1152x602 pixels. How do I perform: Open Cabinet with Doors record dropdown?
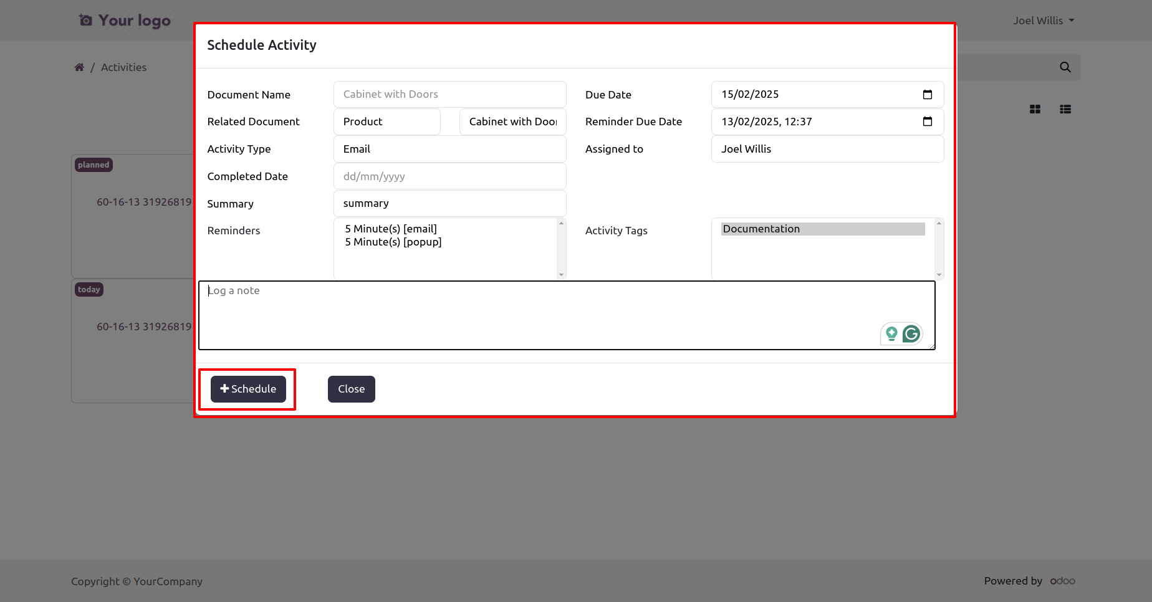tap(513, 122)
